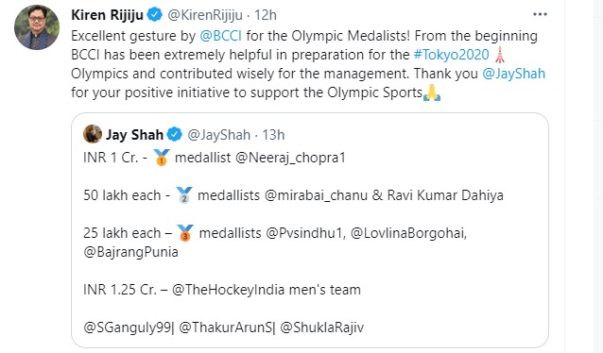This screenshot has width=603, height=353.
Task: Click the Kiren Rijiju display name
Action: pos(108,15)
